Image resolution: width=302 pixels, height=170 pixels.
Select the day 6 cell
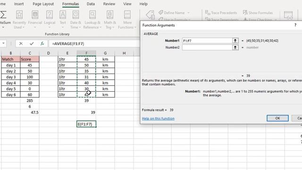(11, 94)
